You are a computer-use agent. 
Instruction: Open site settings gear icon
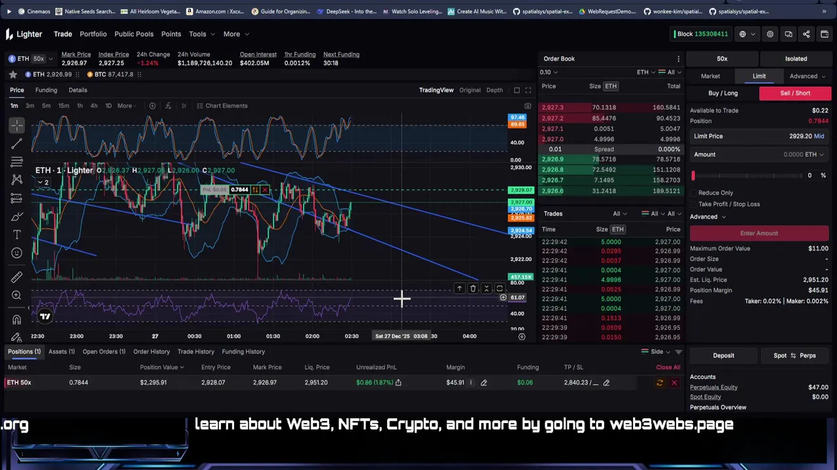coord(770,34)
